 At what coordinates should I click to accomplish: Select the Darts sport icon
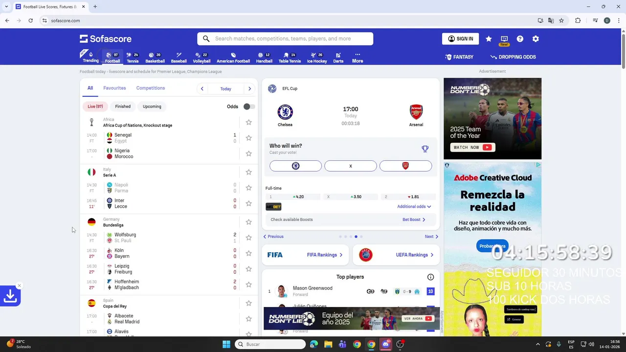(338, 58)
